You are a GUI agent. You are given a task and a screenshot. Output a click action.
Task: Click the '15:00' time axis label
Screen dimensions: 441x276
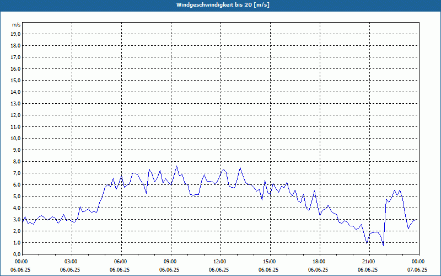(270, 262)
